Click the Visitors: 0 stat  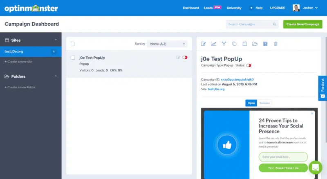(x=86, y=70)
